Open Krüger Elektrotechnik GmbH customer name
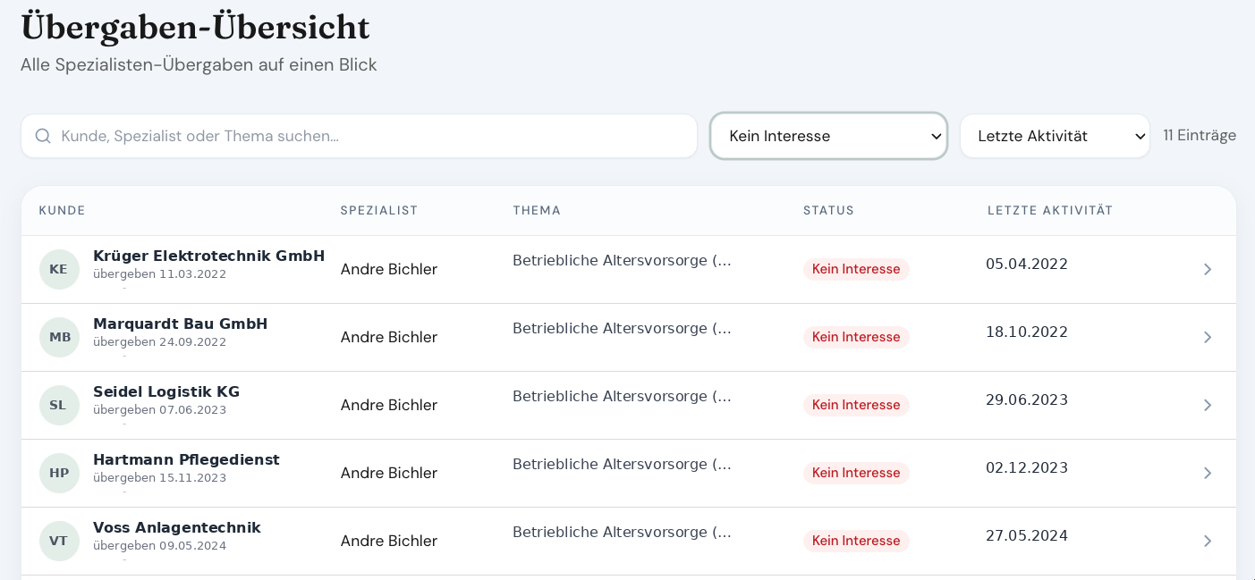The height and width of the screenshot is (580, 1255). [208, 256]
